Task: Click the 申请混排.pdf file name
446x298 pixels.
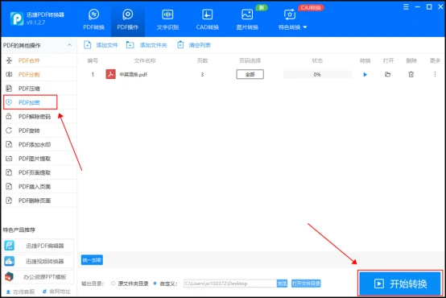Action: click(133, 75)
